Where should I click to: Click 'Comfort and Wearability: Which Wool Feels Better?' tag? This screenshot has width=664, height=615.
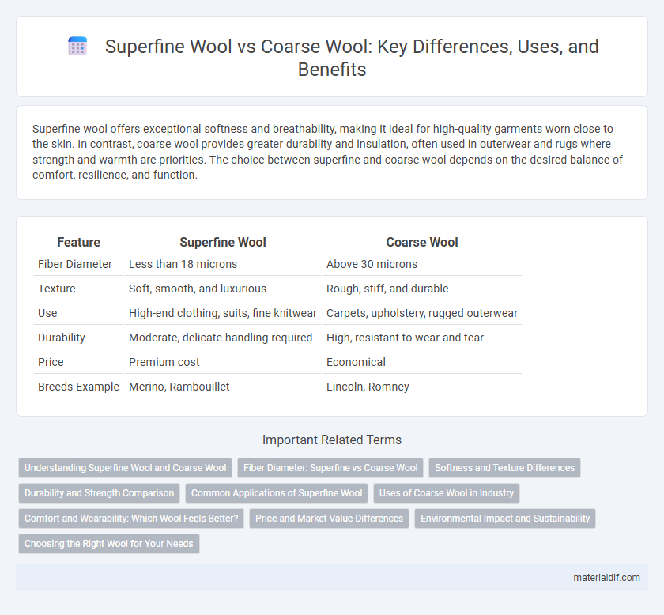pos(131,519)
